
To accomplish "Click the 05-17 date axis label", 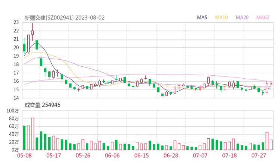I will 54,155.
